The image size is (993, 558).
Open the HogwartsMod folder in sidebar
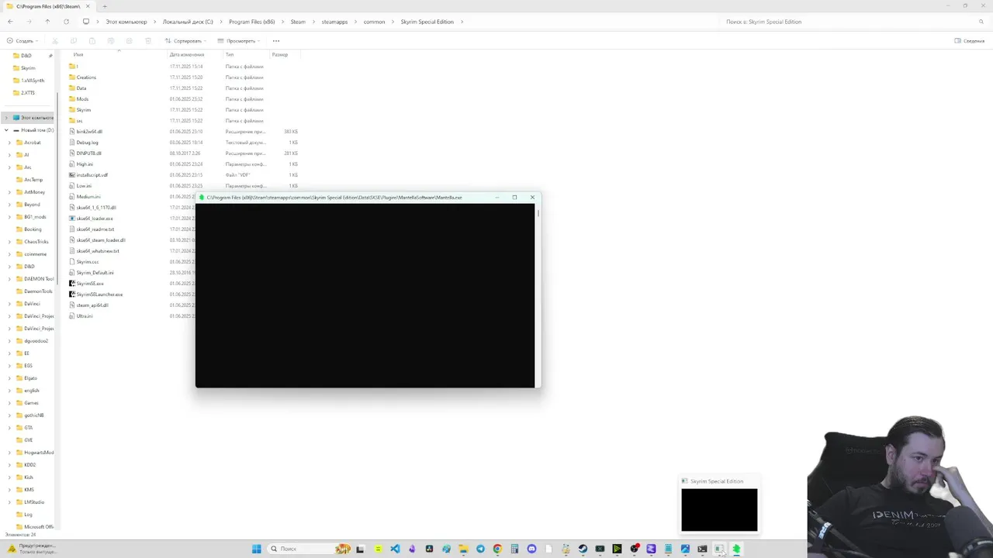coord(36,453)
